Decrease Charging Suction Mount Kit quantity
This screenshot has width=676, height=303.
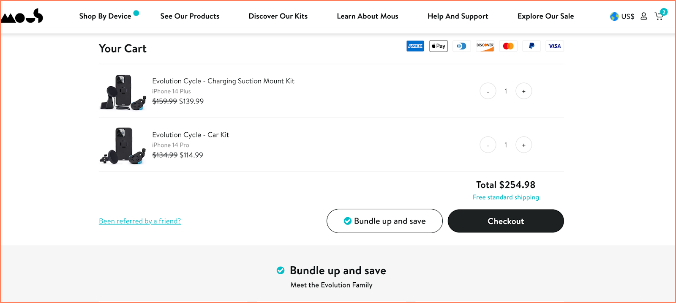pyautogui.click(x=488, y=91)
